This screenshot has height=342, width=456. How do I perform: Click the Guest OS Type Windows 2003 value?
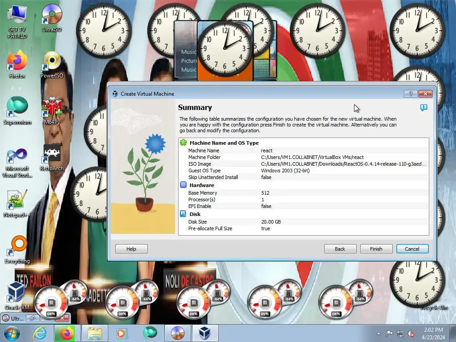pos(285,171)
